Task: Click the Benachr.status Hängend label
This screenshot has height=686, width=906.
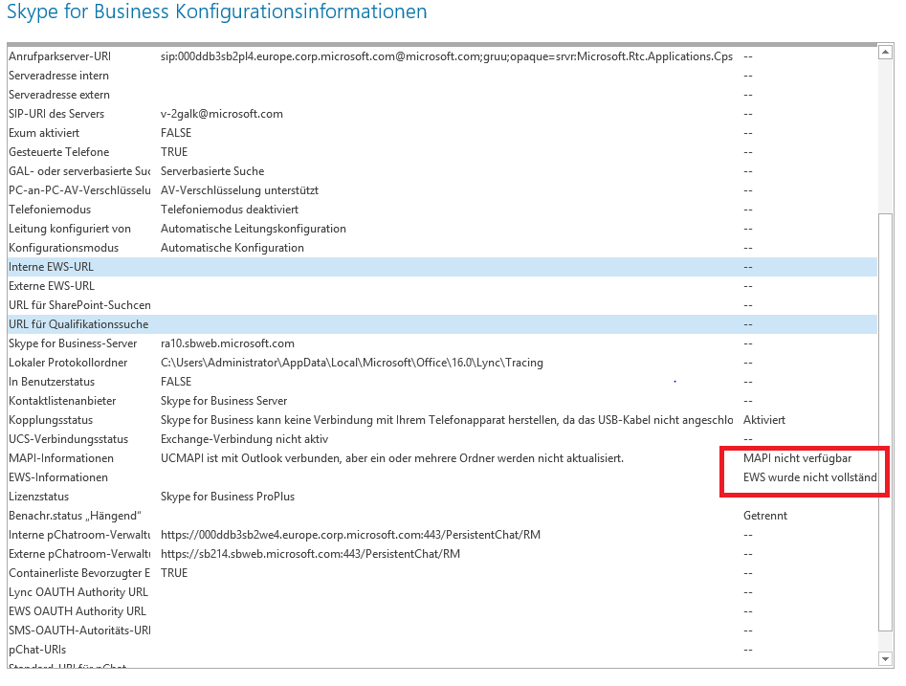Action: click(75, 515)
